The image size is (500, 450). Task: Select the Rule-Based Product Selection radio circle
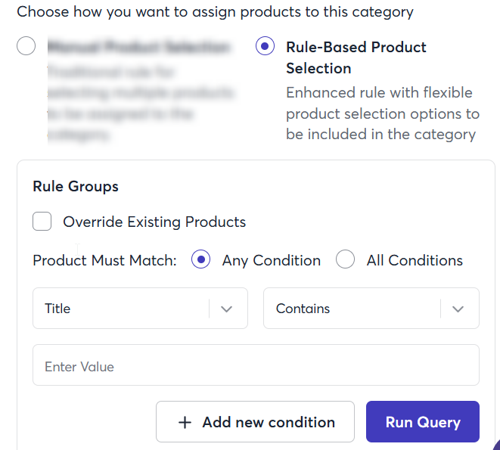(x=265, y=47)
